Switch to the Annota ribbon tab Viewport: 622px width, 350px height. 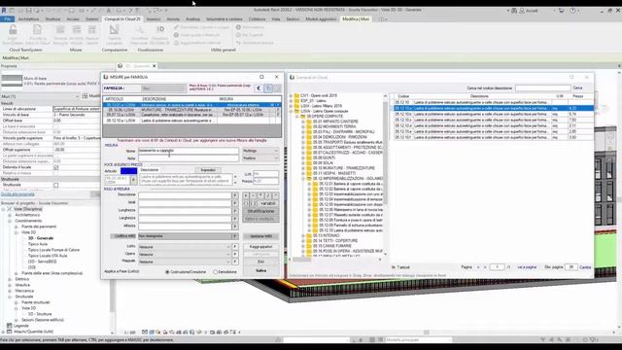(173, 19)
